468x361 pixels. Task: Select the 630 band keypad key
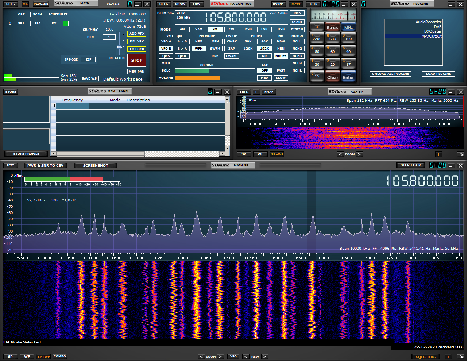click(x=332, y=38)
